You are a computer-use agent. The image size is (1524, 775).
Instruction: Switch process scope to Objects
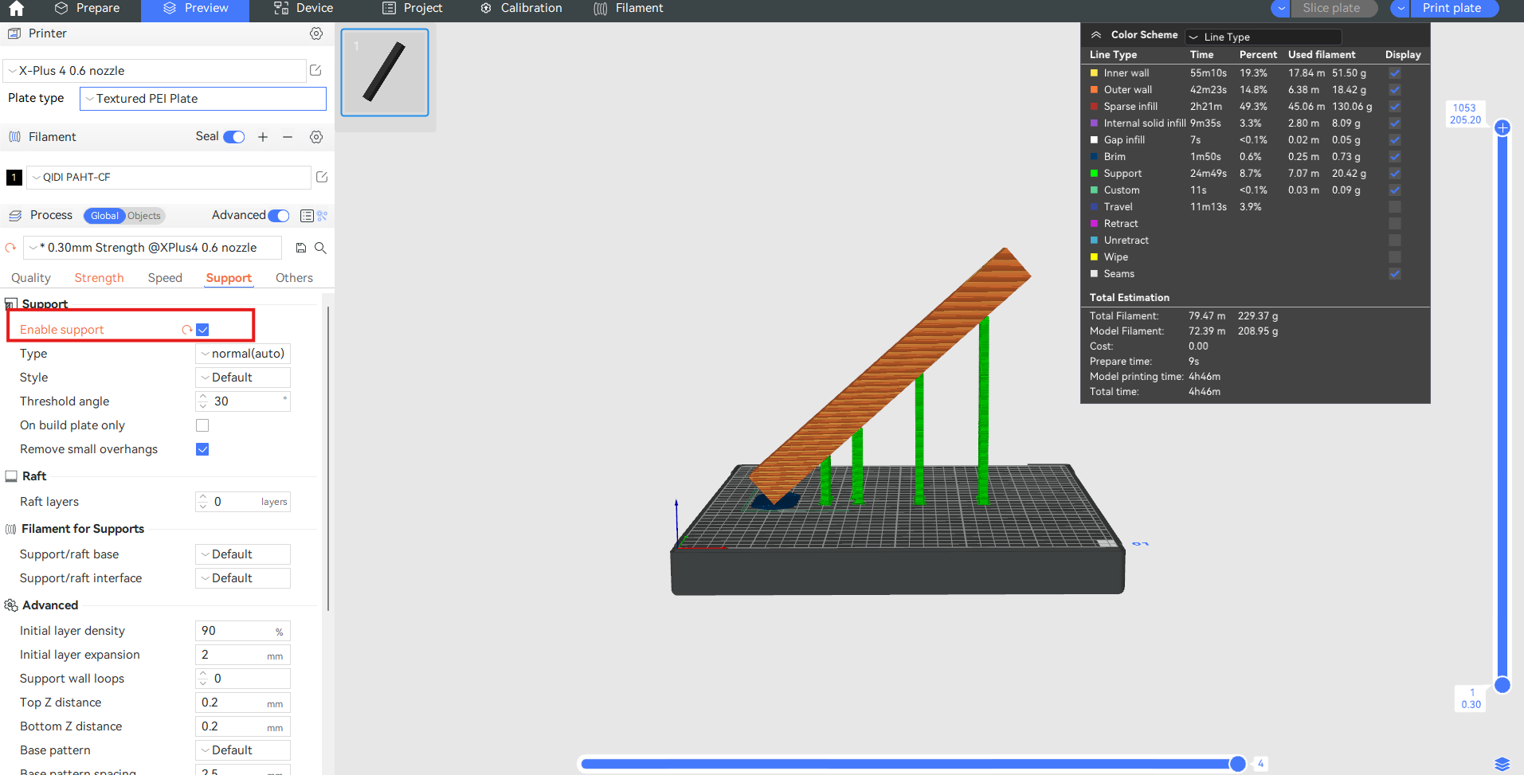click(x=144, y=216)
